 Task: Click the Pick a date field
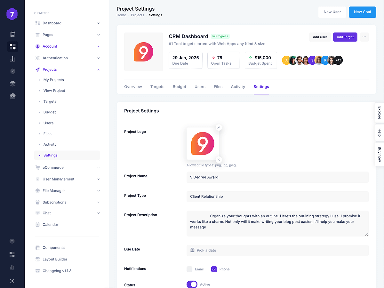point(277,250)
